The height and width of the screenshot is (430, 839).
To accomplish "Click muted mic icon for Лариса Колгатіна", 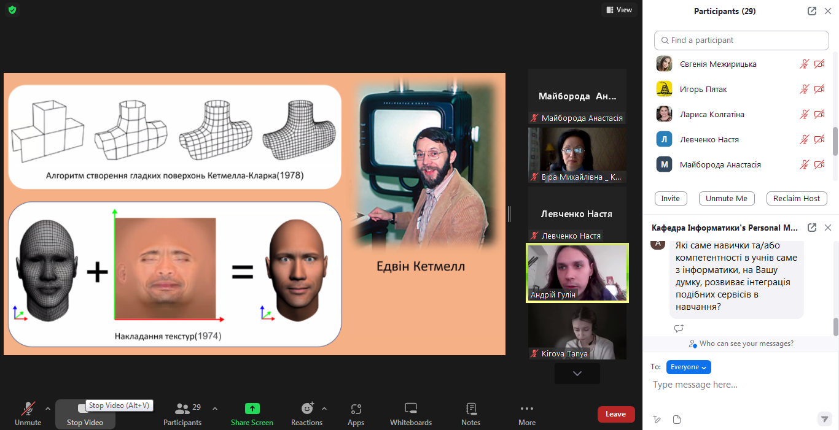I will coord(804,114).
